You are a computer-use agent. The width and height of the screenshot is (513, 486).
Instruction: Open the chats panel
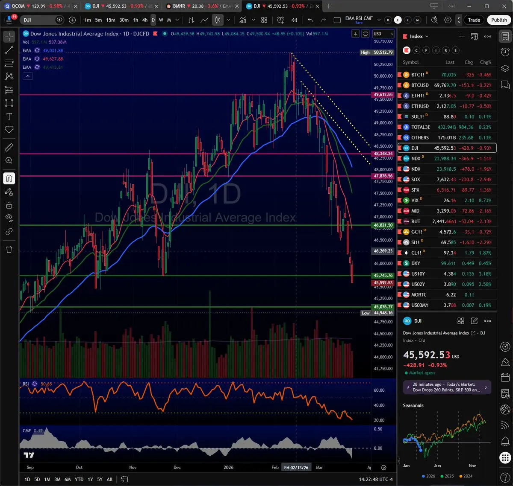(x=505, y=84)
